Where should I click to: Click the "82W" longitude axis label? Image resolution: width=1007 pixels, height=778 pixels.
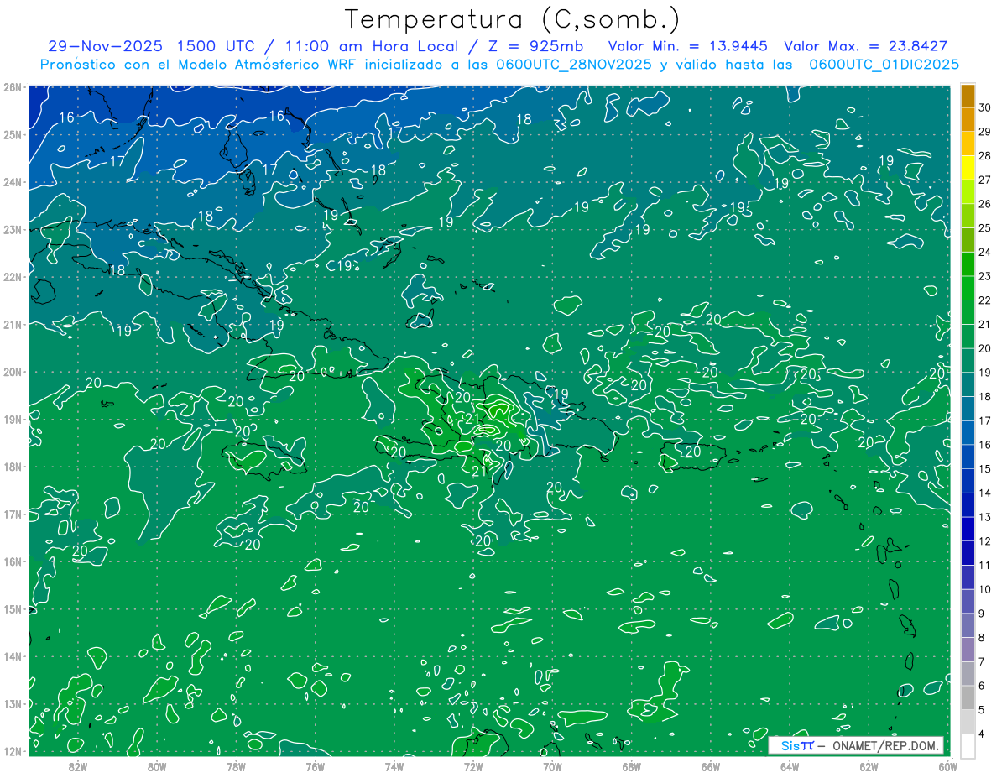78,766
